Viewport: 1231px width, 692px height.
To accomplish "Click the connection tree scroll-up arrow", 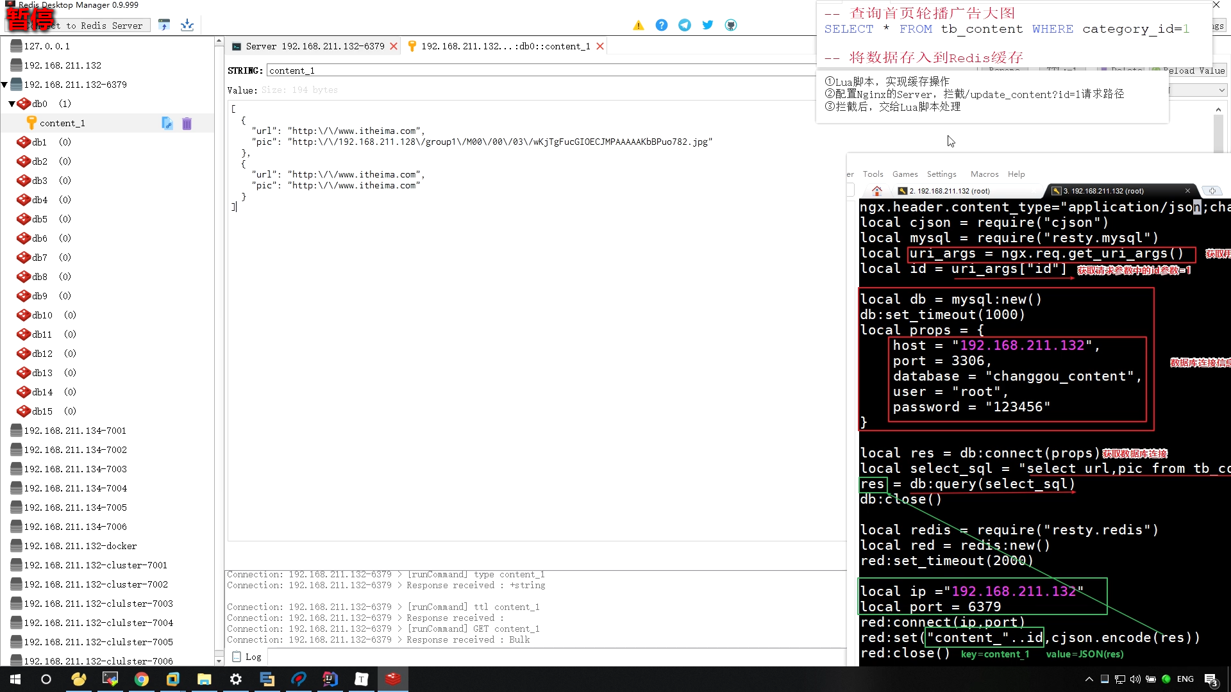I will (x=219, y=41).
